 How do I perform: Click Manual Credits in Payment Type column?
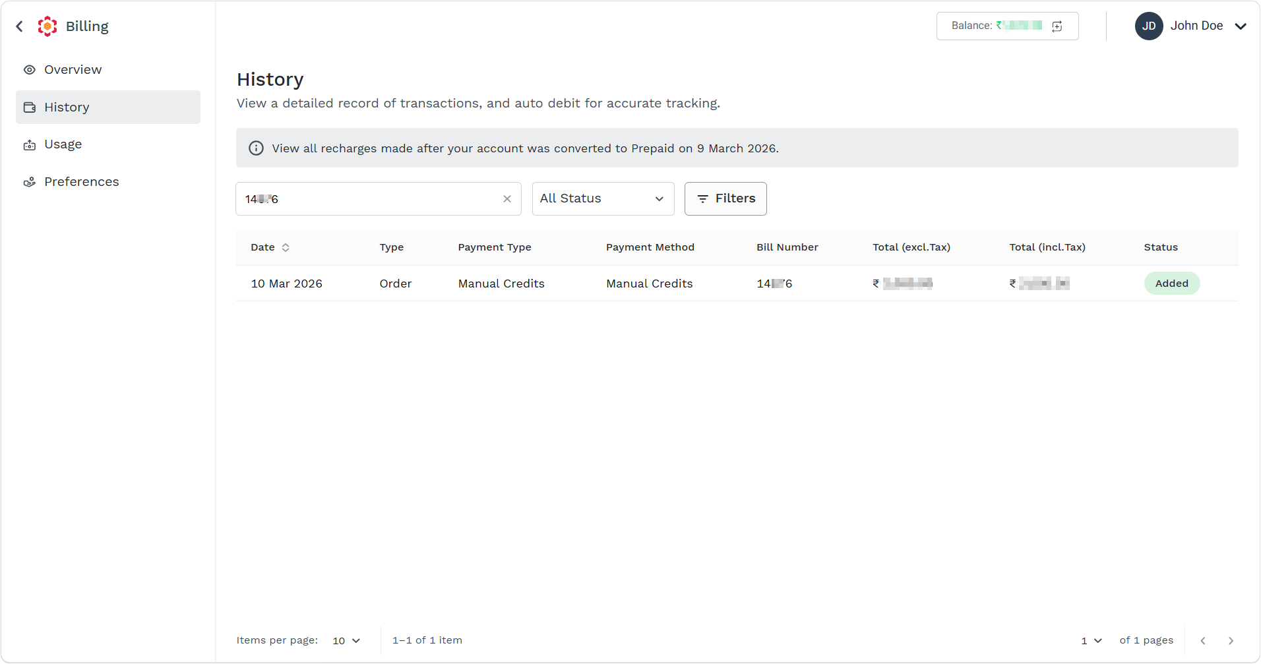click(501, 284)
